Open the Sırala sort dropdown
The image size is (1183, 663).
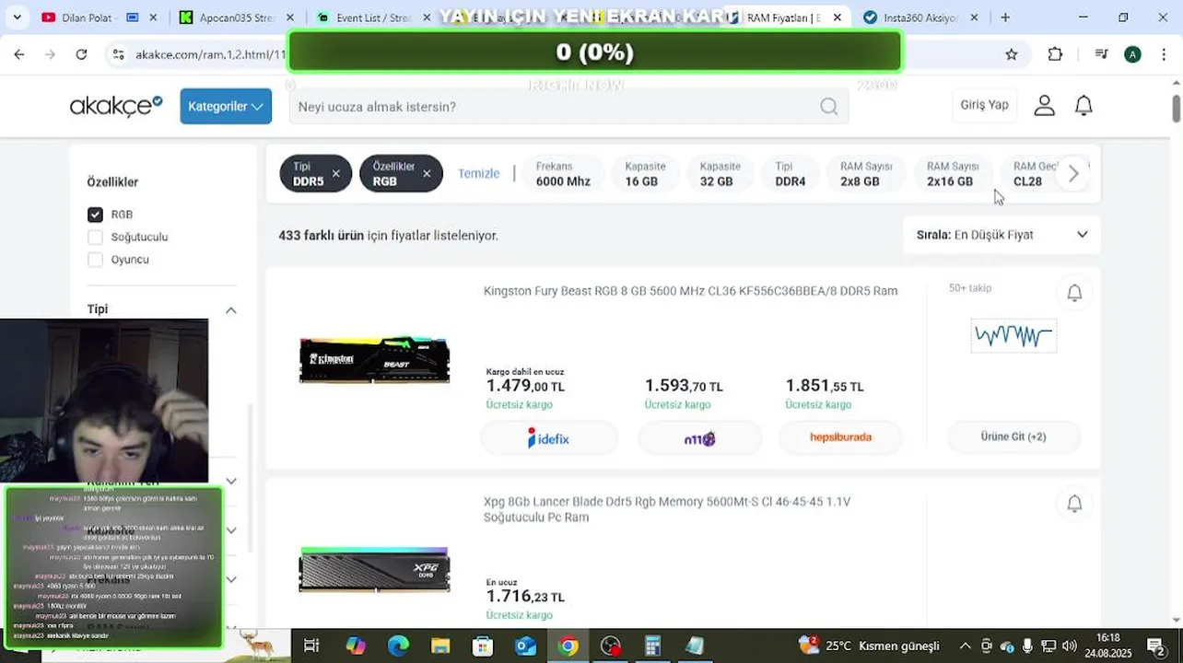tap(1002, 235)
